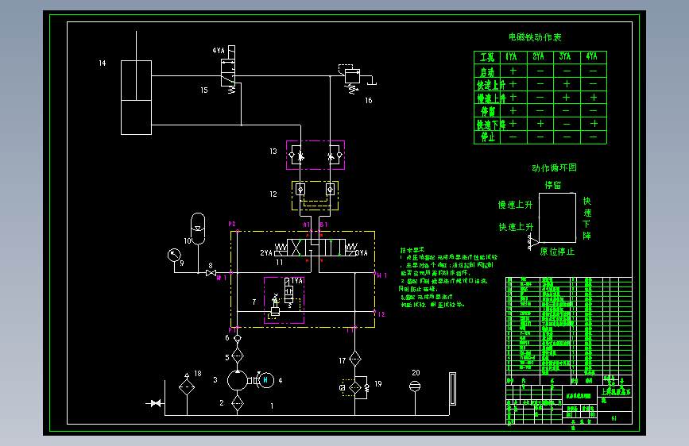The width and height of the screenshot is (689, 446).
Task: Select the 停止 row label in table
Action: 488,137
